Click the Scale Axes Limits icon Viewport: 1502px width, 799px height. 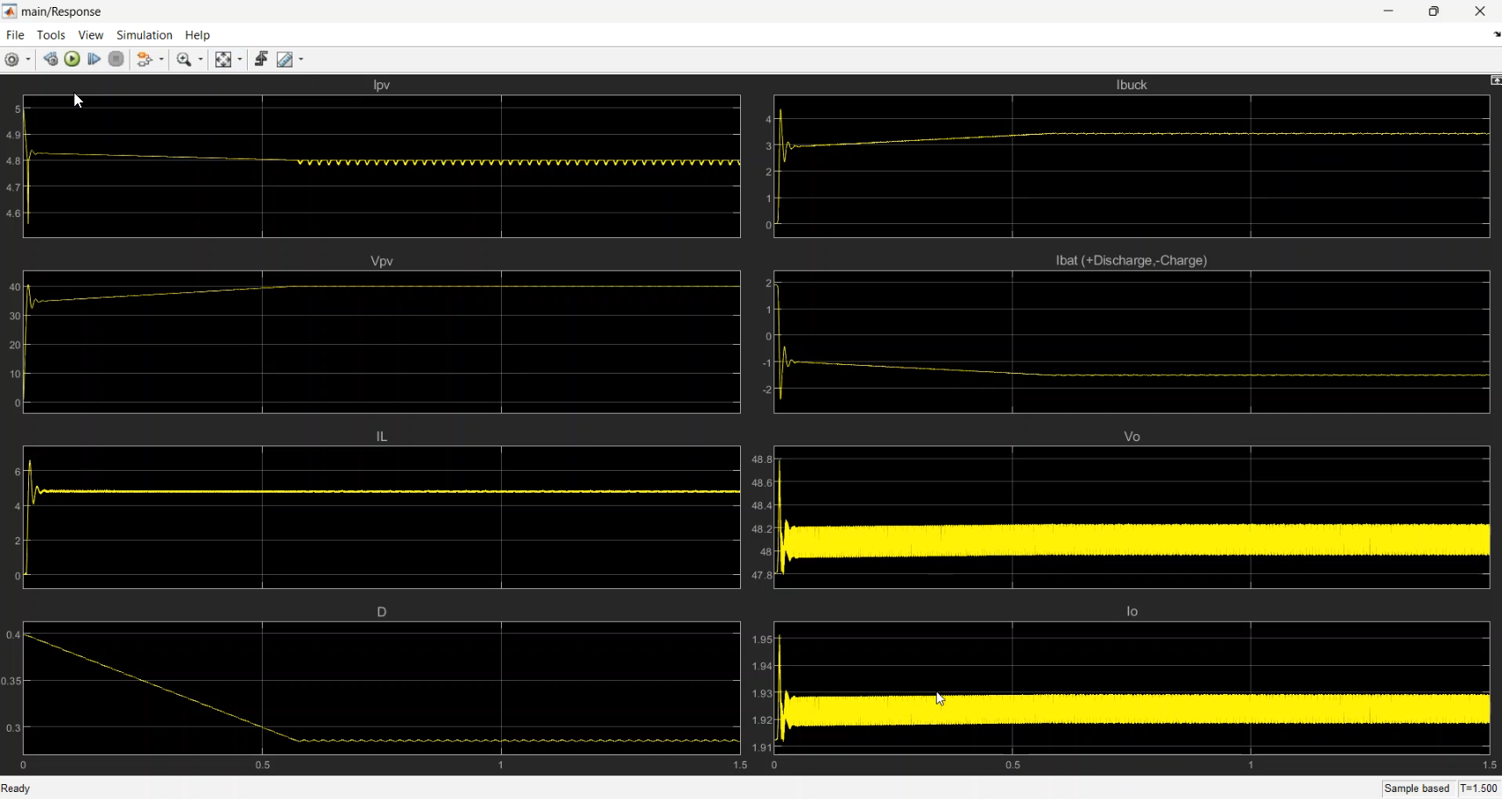[223, 60]
